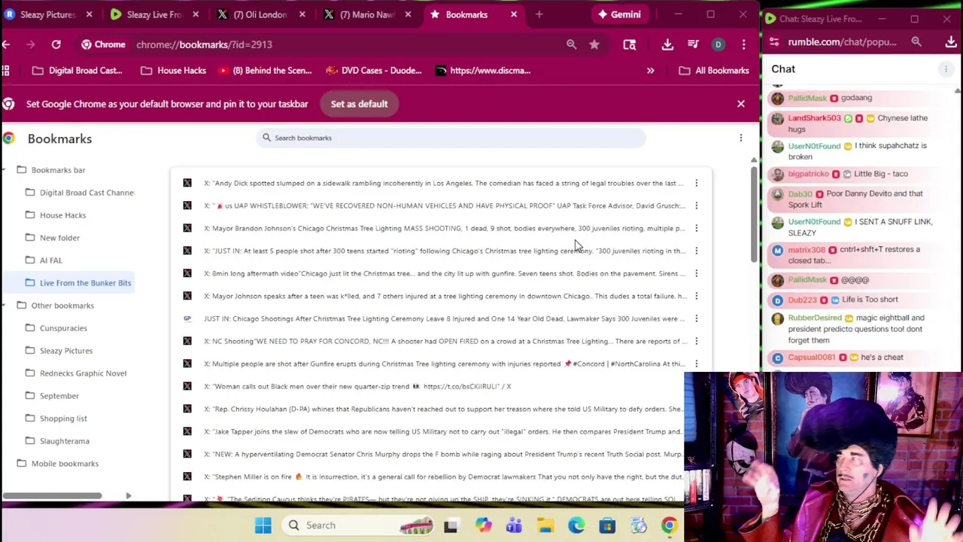Image resolution: width=963 pixels, height=542 pixels.
Task: Open a new tab with the plus button
Action: click(x=539, y=14)
